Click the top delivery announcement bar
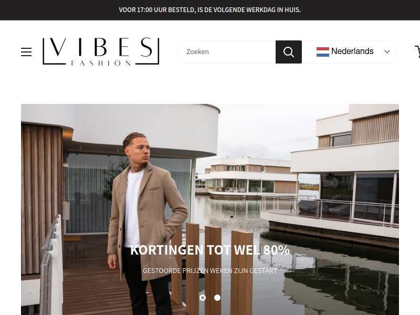 (x=210, y=10)
